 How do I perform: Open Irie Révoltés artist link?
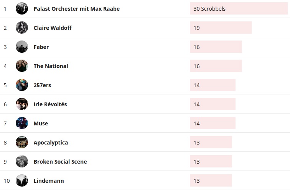click(50, 104)
